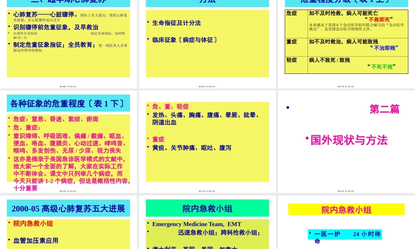Select the green '院内急救小组' title banner
Image resolution: width=415 pixels, height=249 pixels.
207,208
